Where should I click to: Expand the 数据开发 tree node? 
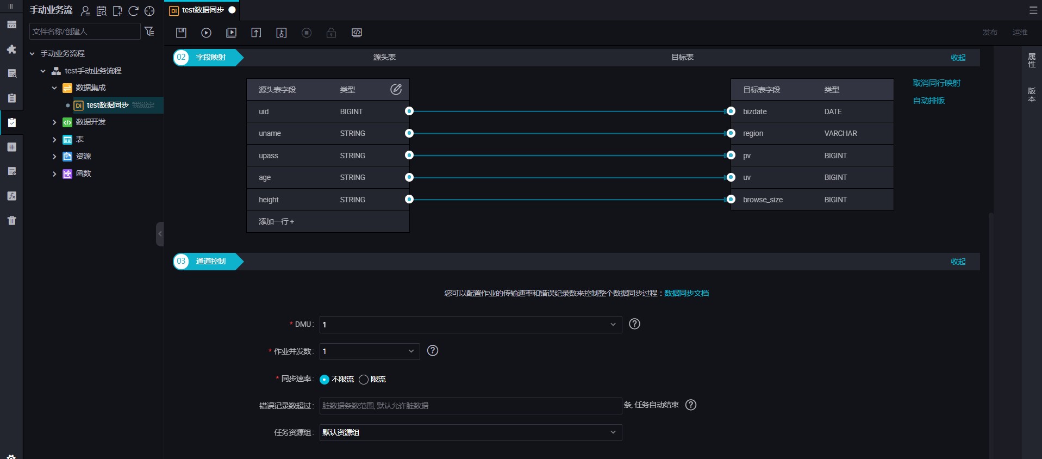tap(54, 122)
